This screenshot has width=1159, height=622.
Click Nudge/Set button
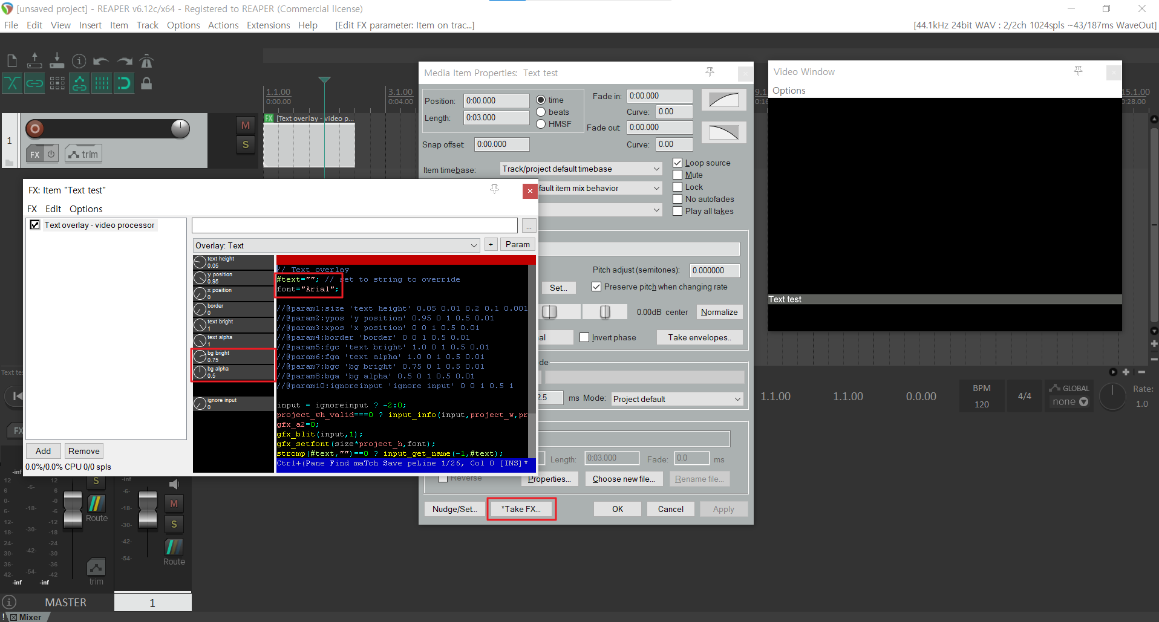click(455, 509)
